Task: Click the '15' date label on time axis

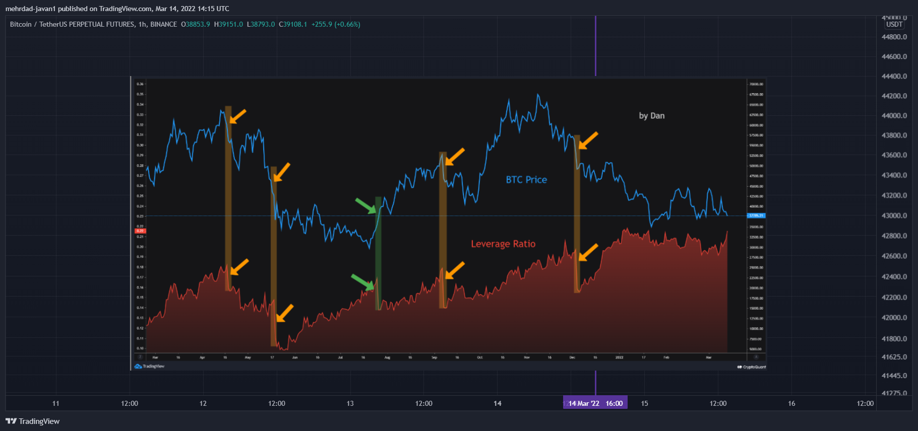Action: coord(644,403)
